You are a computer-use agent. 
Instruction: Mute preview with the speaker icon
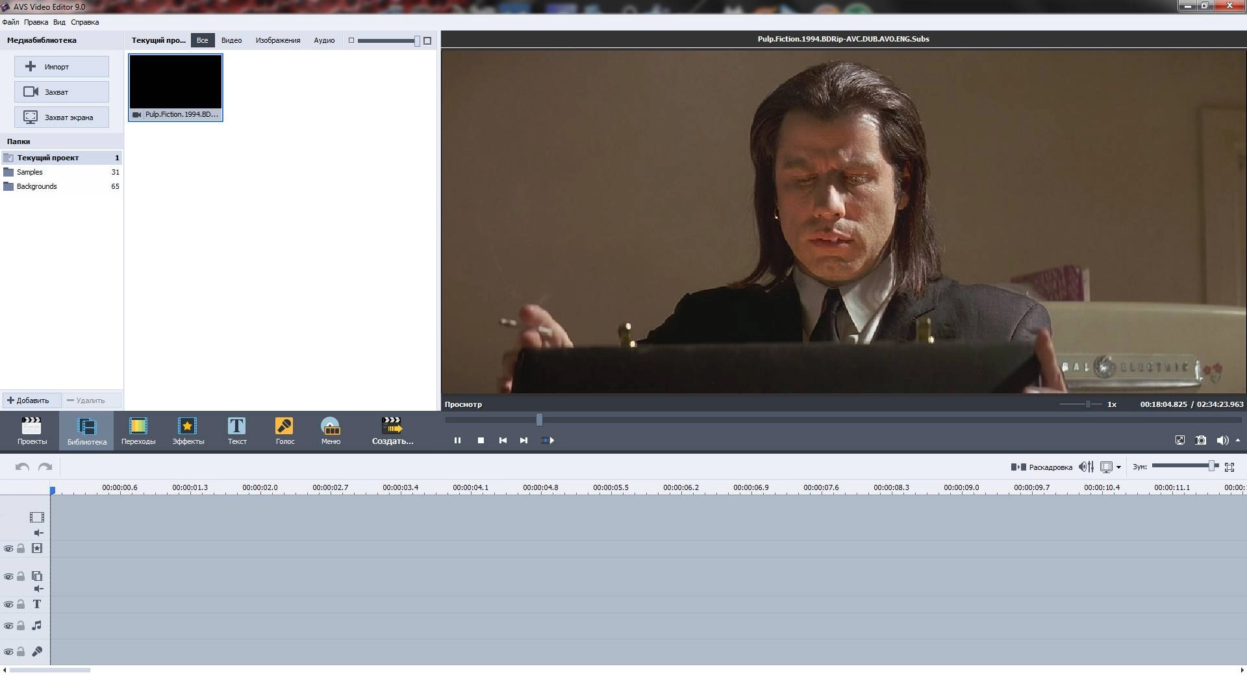(x=1222, y=440)
